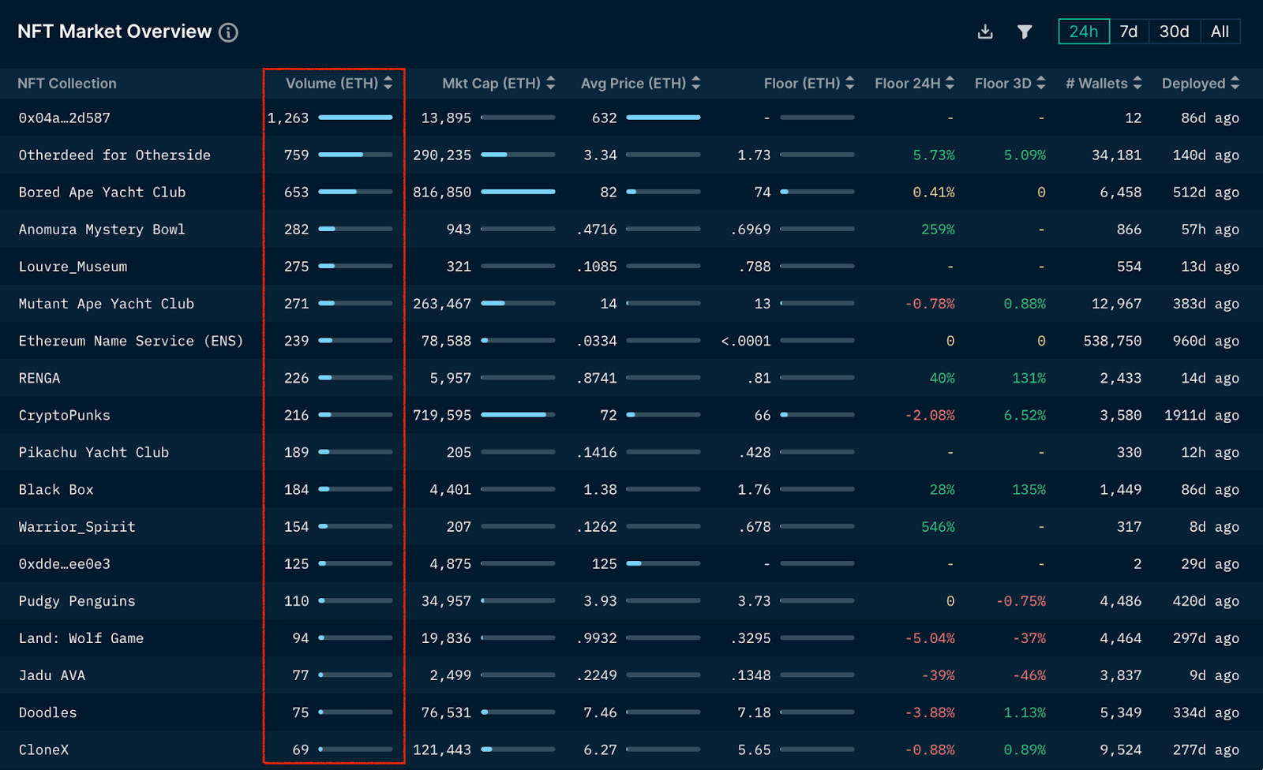The height and width of the screenshot is (770, 1263).
Task: Click volume bar for Otherdeed for Otherside
Action: 355,155
